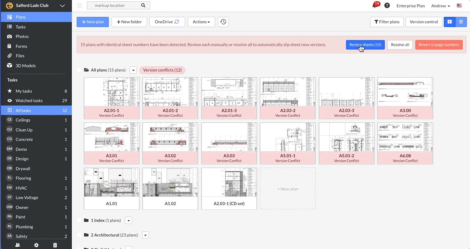The height and width of the screenshot is (249, 470).
Task: Click the version history clock icon
Action: coord(223,22)
